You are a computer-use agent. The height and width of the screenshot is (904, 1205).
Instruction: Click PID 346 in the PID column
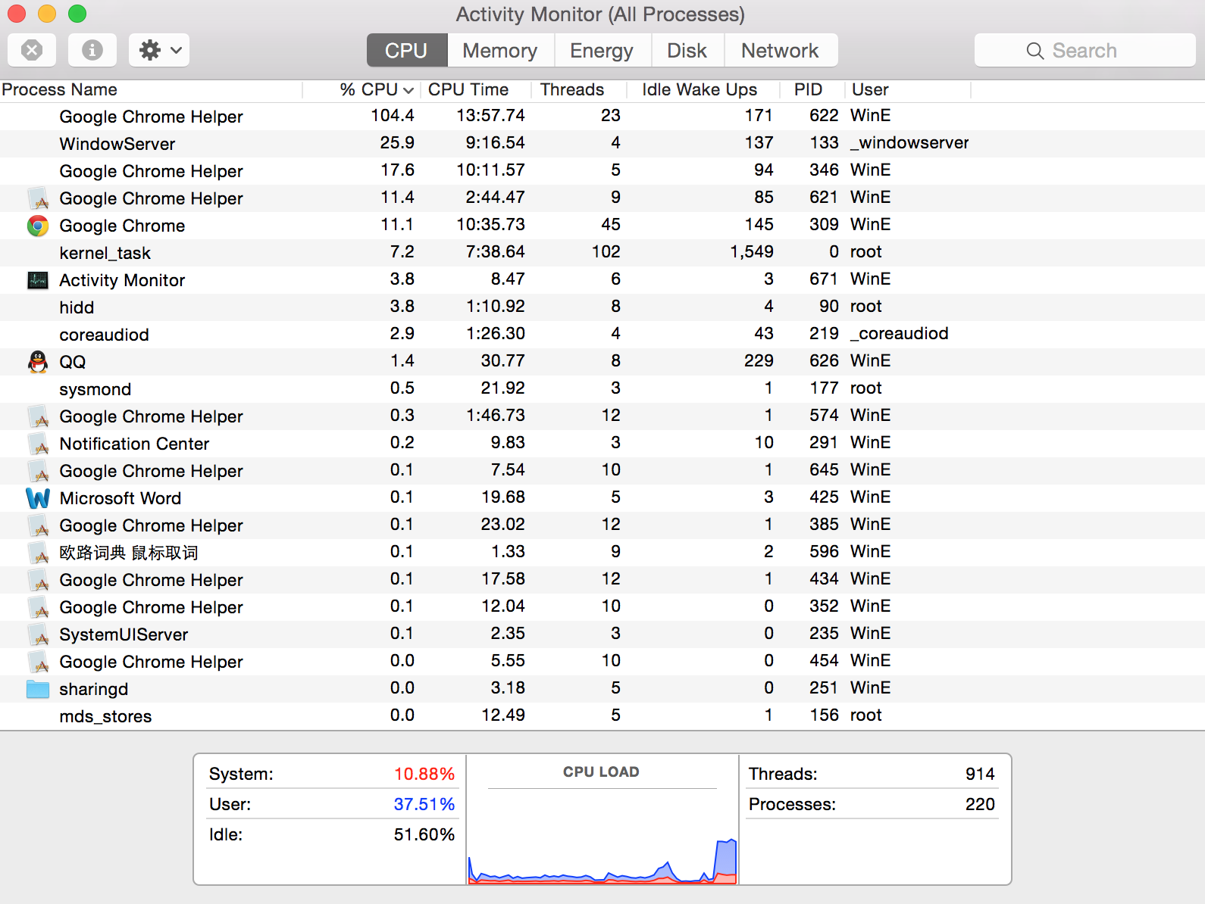[824, 170]
